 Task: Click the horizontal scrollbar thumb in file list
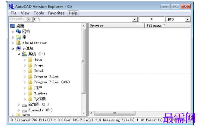point(115,113)
